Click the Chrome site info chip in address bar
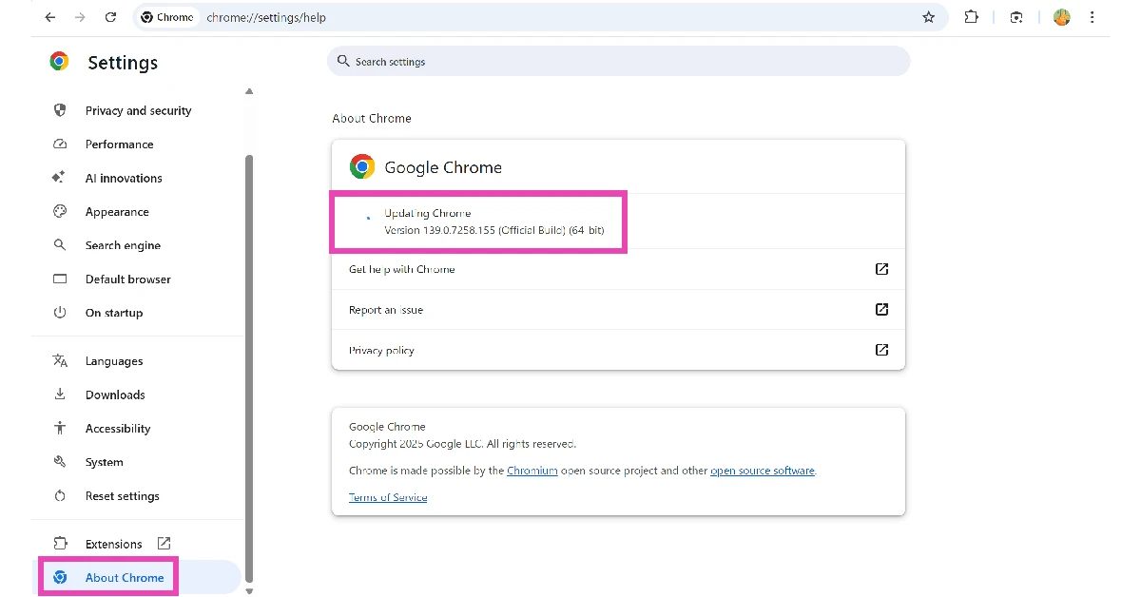The width and height of the screenshot is (1141, 597). click(x=166, y=17)
